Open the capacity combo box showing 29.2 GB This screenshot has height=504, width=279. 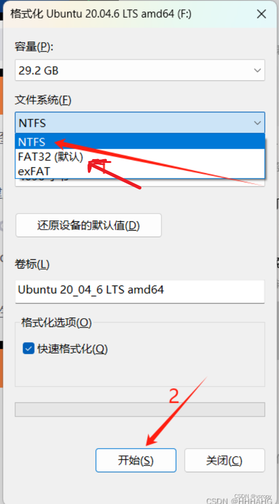point(140,70)
